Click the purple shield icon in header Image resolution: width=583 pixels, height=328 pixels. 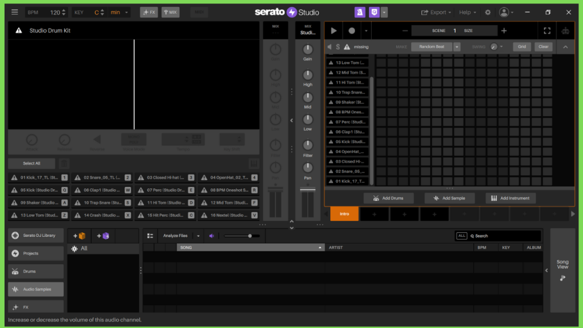point(374,13)
